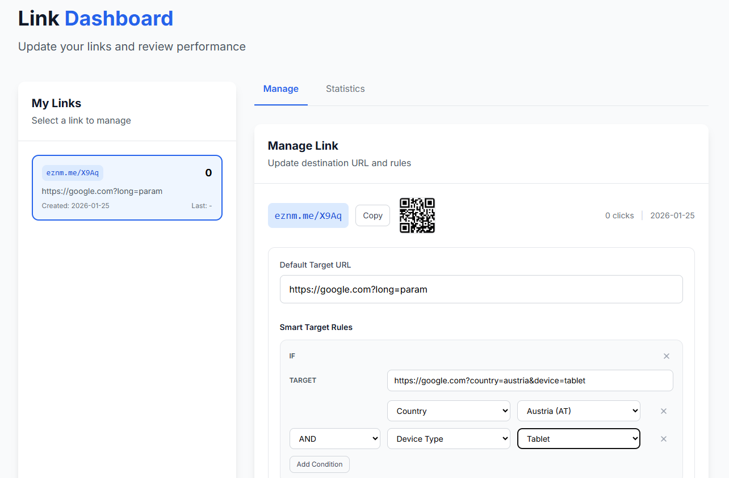Screen dimensions: 729x478
Task: Open the Country condition type dropdown
Action: [x=448, y=411]
